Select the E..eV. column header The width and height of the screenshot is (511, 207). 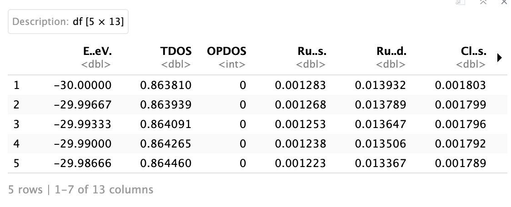(x=97, y=51)
